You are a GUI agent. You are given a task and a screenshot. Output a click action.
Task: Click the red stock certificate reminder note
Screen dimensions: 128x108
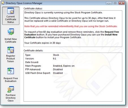71,26
